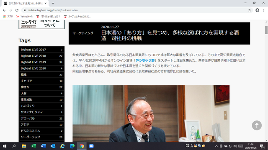Select the 働き方 tag
Screen dimensions: 268x150
pos(41,87)
